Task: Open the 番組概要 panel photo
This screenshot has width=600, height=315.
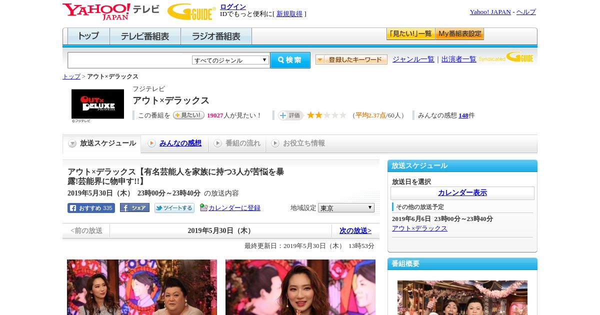Action: click(462, 297)
